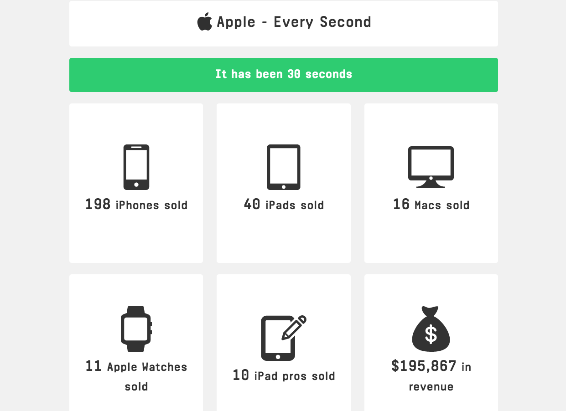Image resolution: width=566 pixels, height=411 pixels.
Task: Click the Mac desktop monitor icon
Action: coord(431,167)
